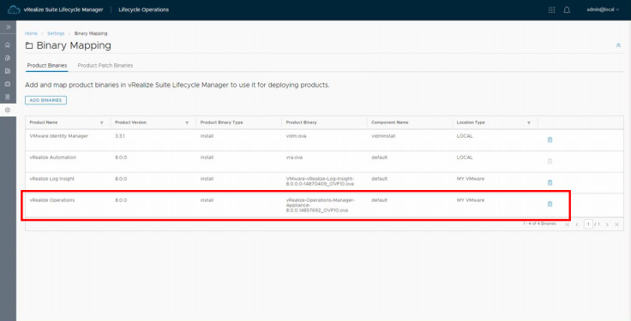Open the Datacenters building sidebar icon

pyautogui.click(x=8, y=71)
